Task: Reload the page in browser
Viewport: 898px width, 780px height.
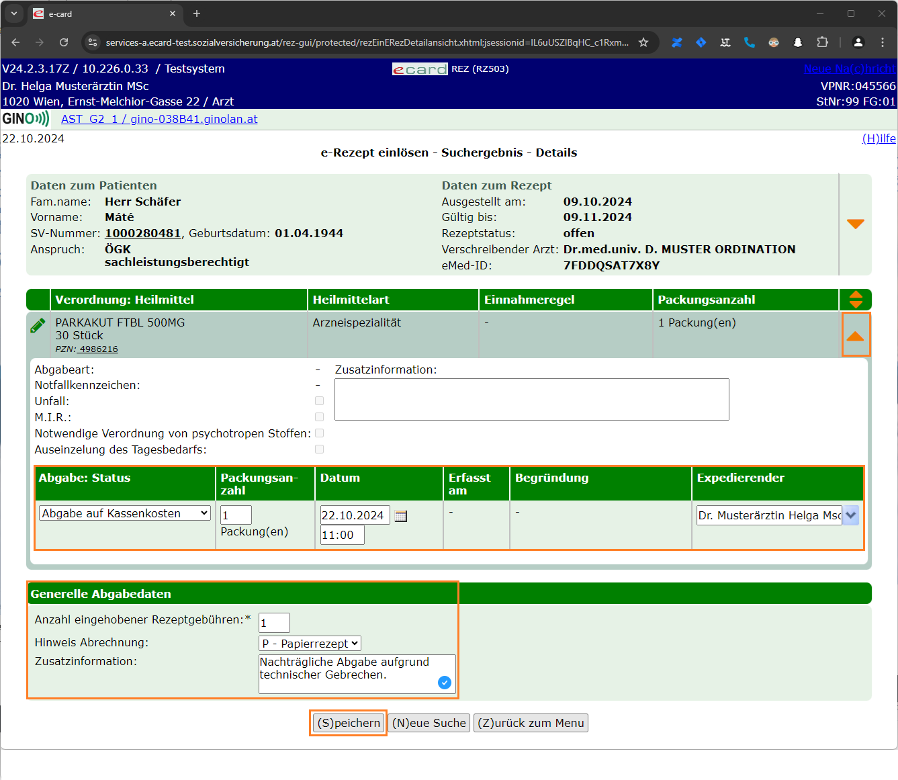Action: click(64, 42)
